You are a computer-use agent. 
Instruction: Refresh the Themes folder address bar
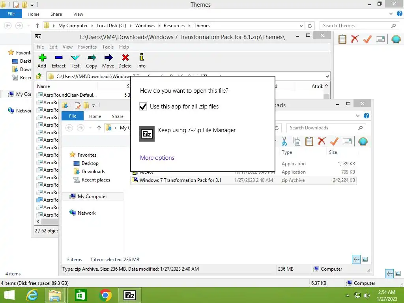[x=310, y=26]
